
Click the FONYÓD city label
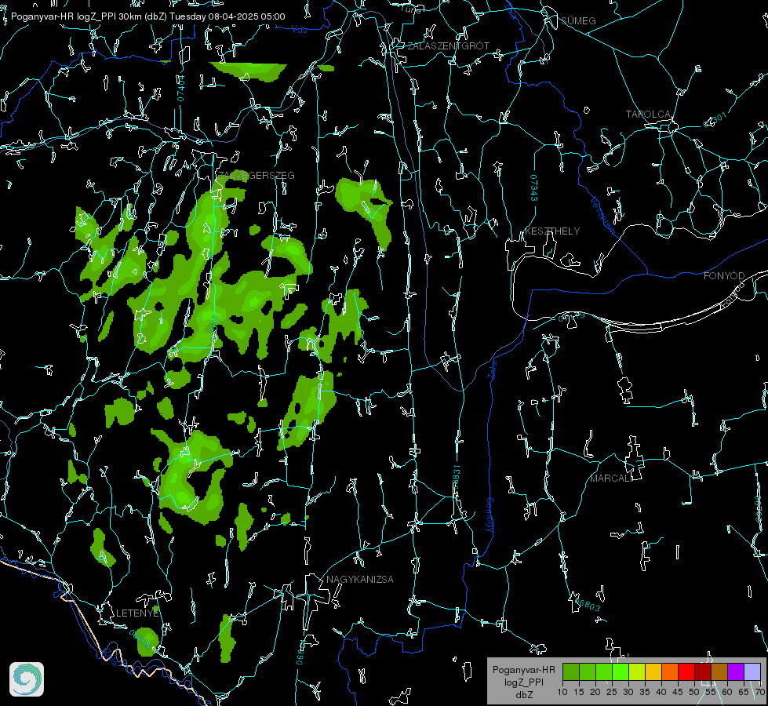[724, 276]
